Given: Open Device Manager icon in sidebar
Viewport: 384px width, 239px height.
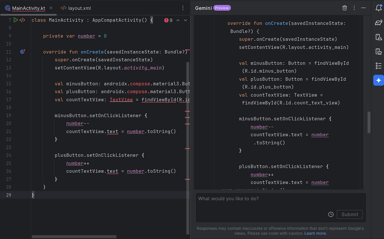Looking at the screenshot, I should [x=379, y=37].
